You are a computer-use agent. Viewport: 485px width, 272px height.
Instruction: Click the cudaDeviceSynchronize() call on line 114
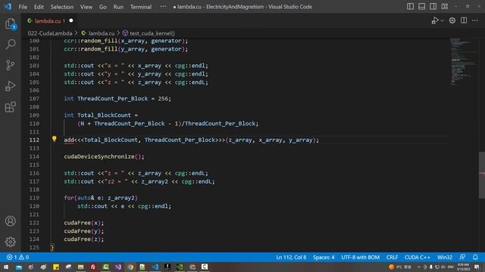pyautogui.click(x=104, y=156)
